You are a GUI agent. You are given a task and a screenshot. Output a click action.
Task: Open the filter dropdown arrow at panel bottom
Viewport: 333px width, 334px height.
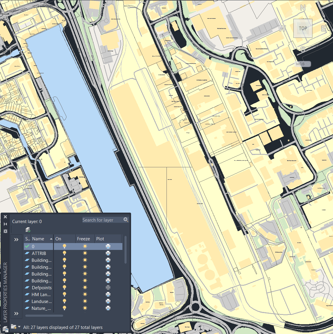[19, 327]
